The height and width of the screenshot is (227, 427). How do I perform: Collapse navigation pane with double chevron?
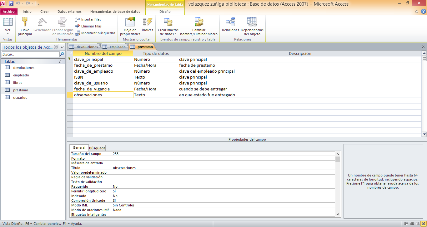click(62, 47)
